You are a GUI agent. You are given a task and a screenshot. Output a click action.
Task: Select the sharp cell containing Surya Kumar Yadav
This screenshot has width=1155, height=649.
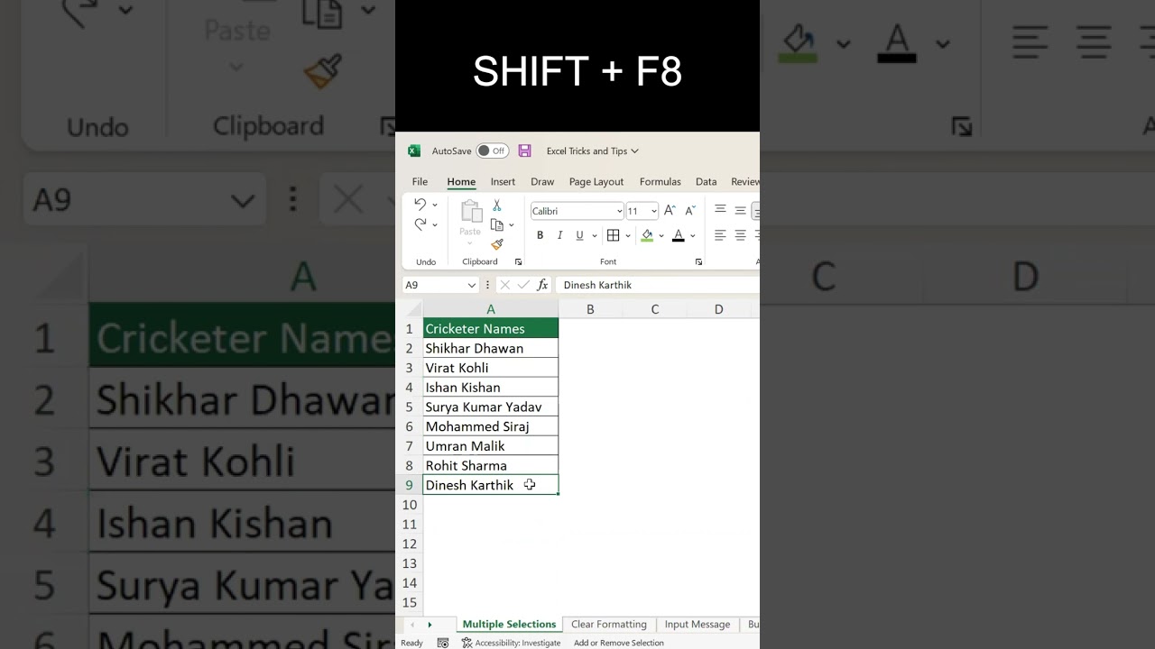491,407
